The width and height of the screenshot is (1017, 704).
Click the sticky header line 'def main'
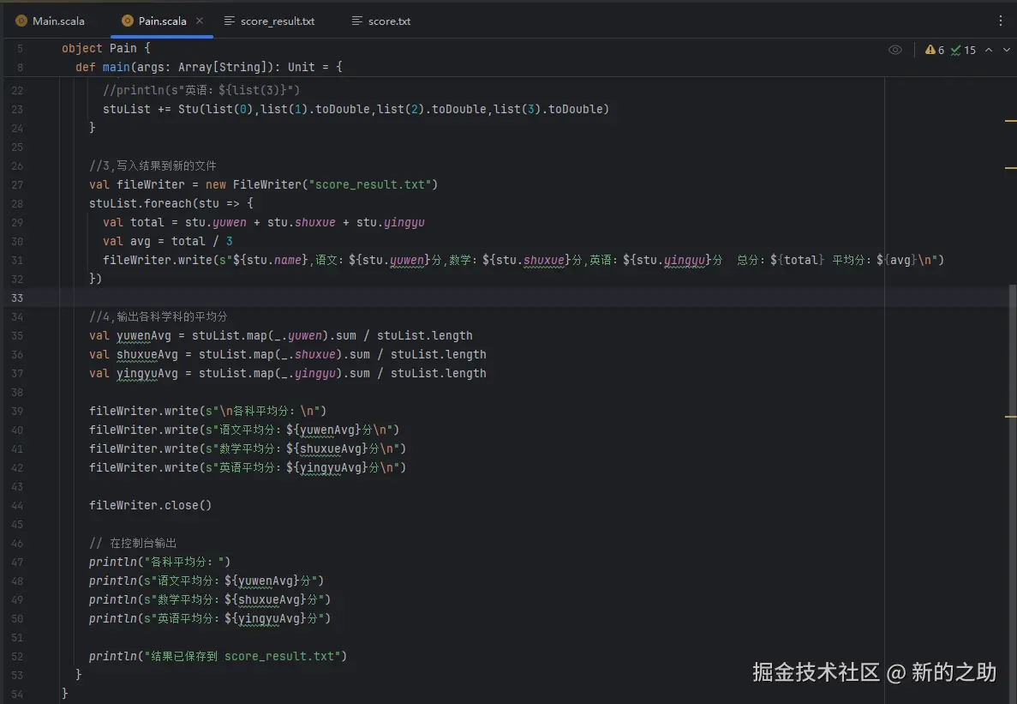[x=120, y=67]
